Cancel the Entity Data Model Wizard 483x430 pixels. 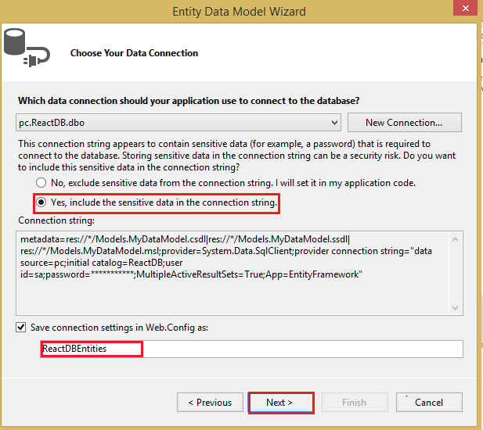tap(428, 403)
